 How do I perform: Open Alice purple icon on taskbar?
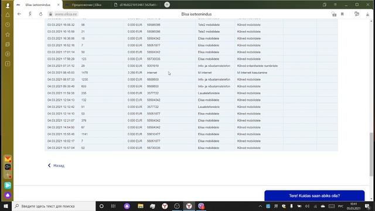click(127, 206)
